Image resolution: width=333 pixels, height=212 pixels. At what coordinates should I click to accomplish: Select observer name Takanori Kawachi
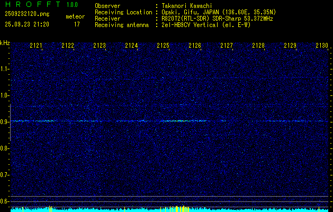click(187, 6)
